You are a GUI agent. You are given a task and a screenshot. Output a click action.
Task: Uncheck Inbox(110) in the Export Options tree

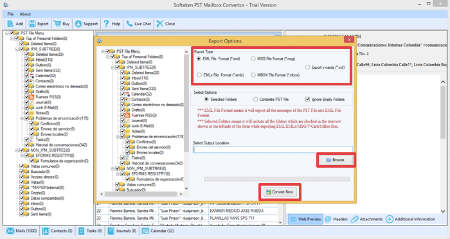[x=123, y=78]
